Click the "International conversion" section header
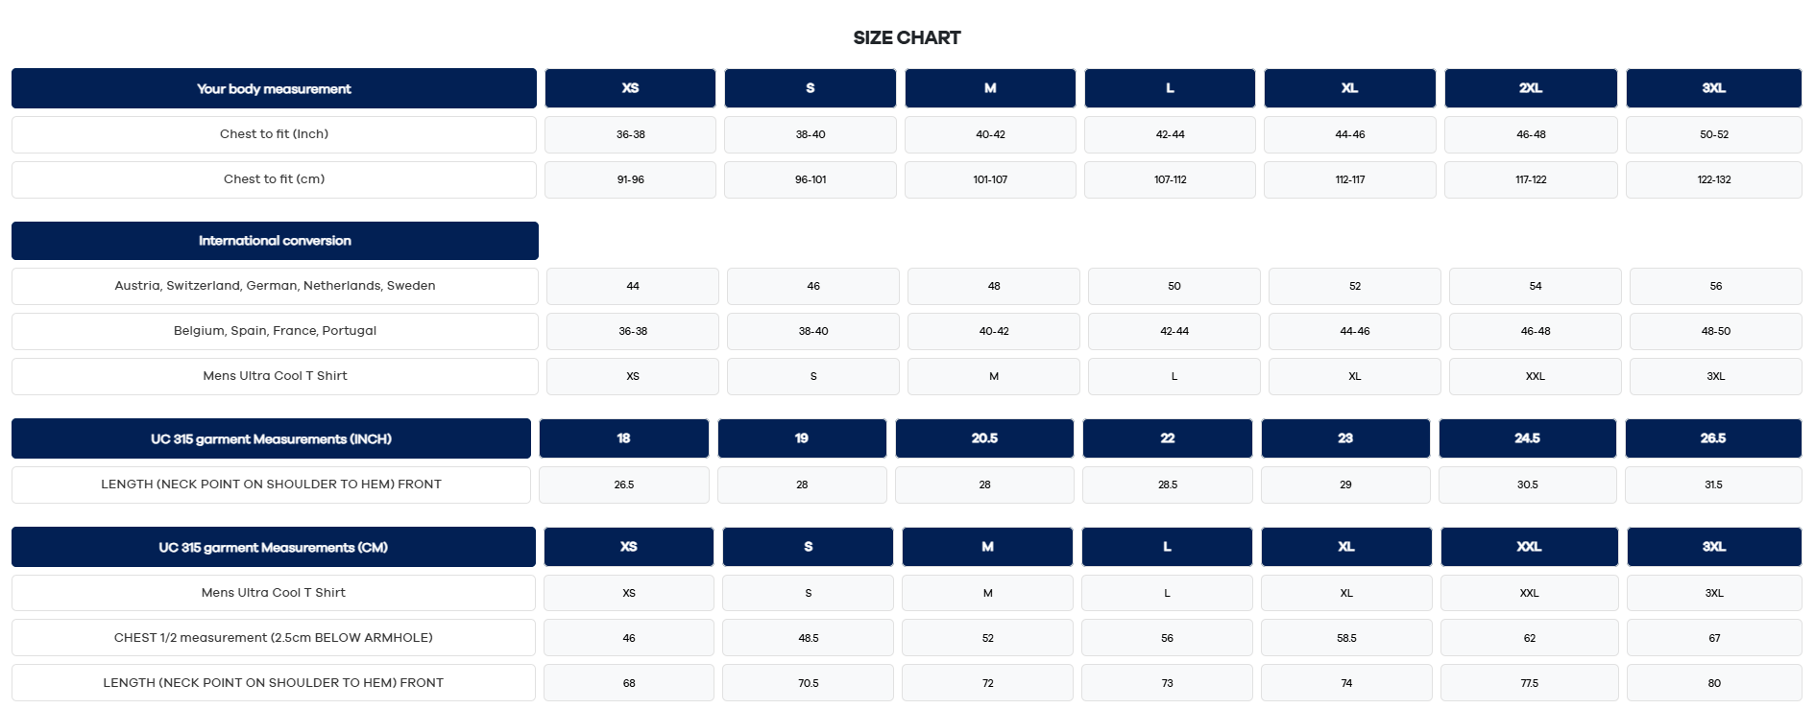The image size is (1815, 709). point(275,241)
